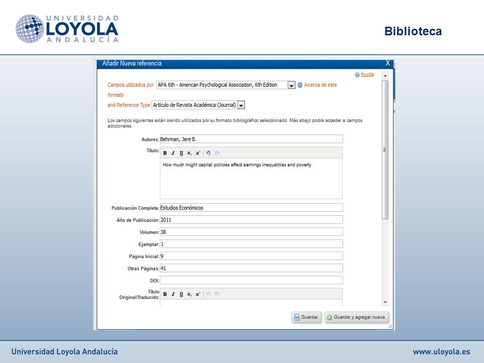Click the empty DOI field
The width and height of the screenshot is (484, 363).
tap(251, 280)
